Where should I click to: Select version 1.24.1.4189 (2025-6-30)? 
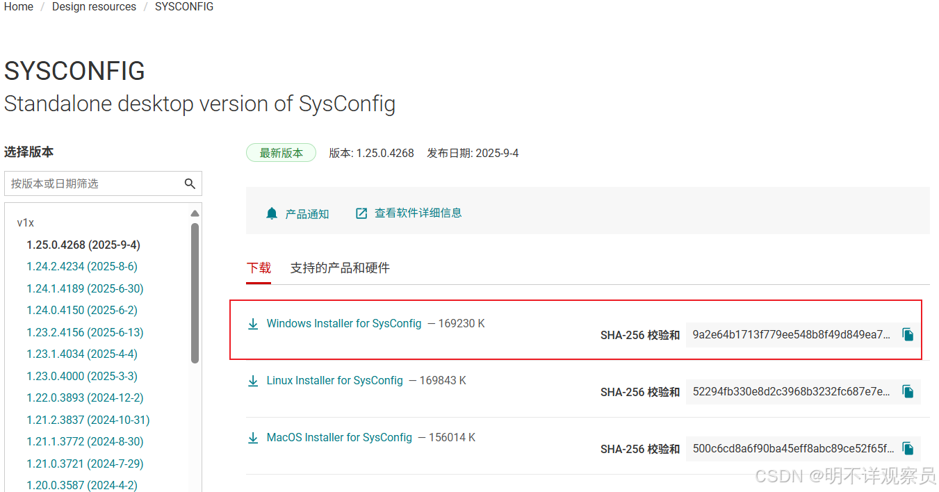click(85, 289)
